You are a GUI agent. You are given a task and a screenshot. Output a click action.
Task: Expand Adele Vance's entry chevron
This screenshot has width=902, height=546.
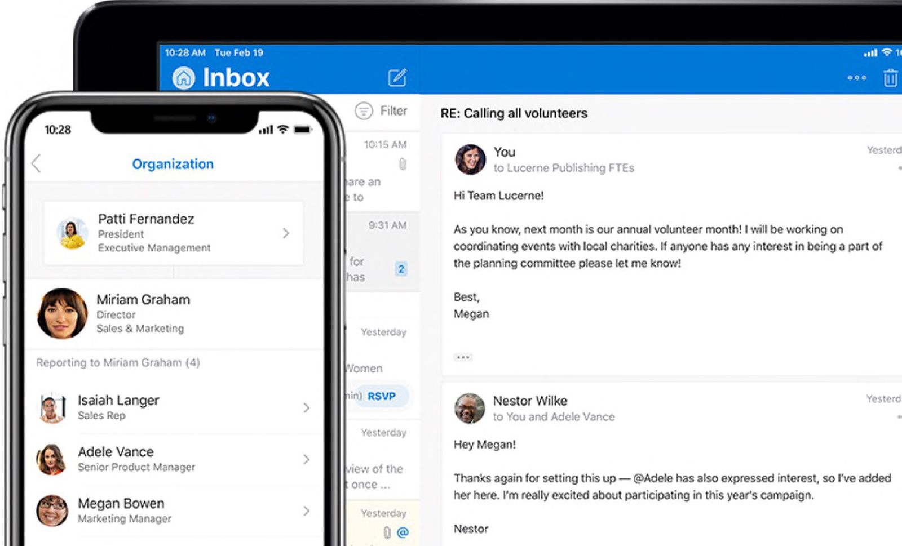coord(307,459)
